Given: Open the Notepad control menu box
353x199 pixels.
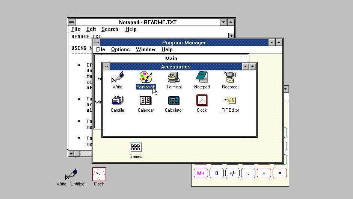Looking at the screenshot, I should (71, 22).
